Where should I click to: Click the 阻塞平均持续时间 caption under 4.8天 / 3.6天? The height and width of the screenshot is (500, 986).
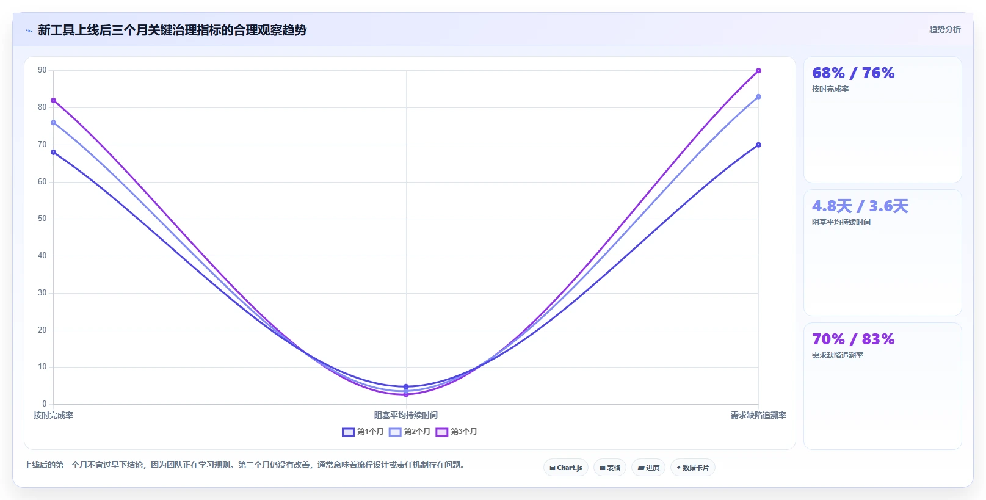[841, 222]
